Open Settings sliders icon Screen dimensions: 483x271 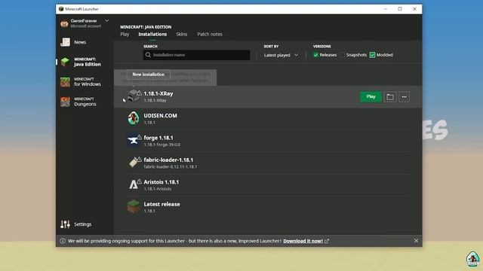tap(66, 224)
